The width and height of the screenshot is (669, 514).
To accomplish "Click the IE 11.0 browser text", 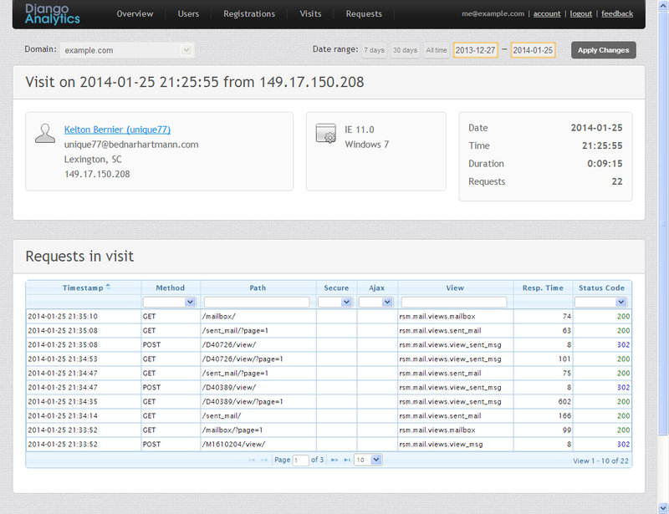I will pyautogui.click(x=360, y=130).
